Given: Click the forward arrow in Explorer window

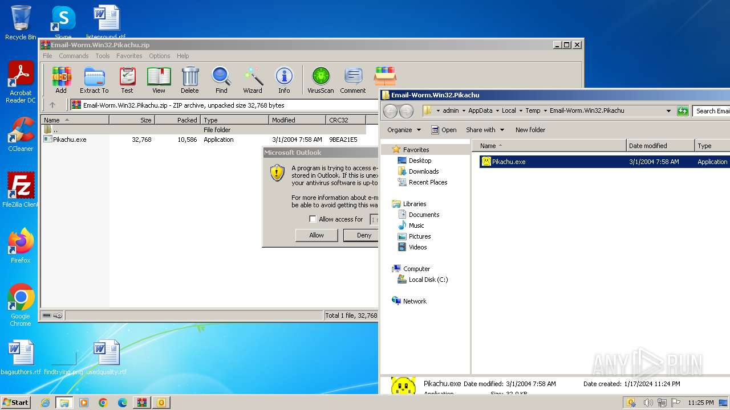Looking at the screenshot, I should (406, 111).
